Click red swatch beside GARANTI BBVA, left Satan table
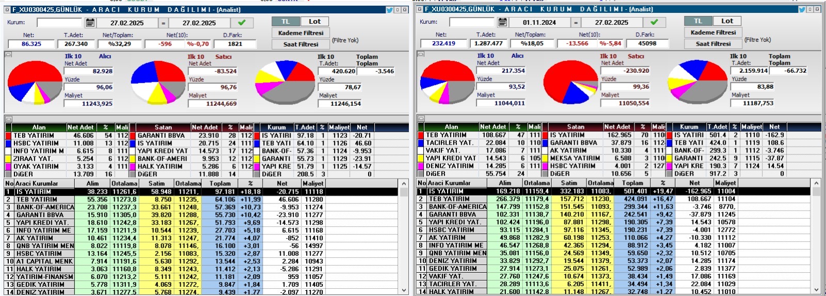 coord(133,135)
